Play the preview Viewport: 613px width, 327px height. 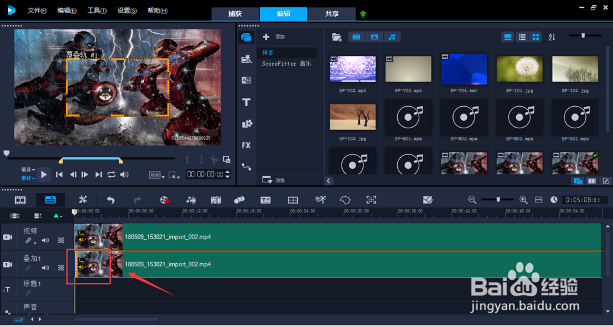point(44,174)
